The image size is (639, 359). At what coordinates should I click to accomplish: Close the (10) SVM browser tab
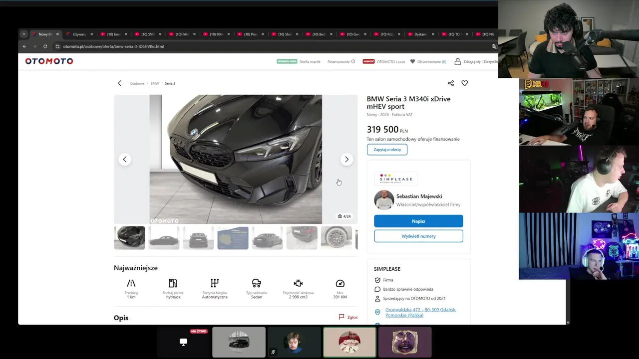160,34
